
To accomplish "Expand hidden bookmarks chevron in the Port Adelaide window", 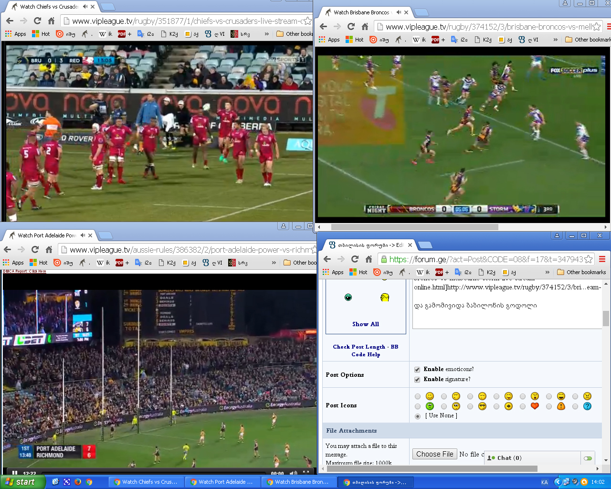I will (274, 263).
